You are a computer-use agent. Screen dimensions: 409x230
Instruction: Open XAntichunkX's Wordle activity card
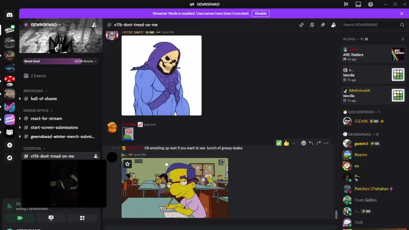[374, 95]
